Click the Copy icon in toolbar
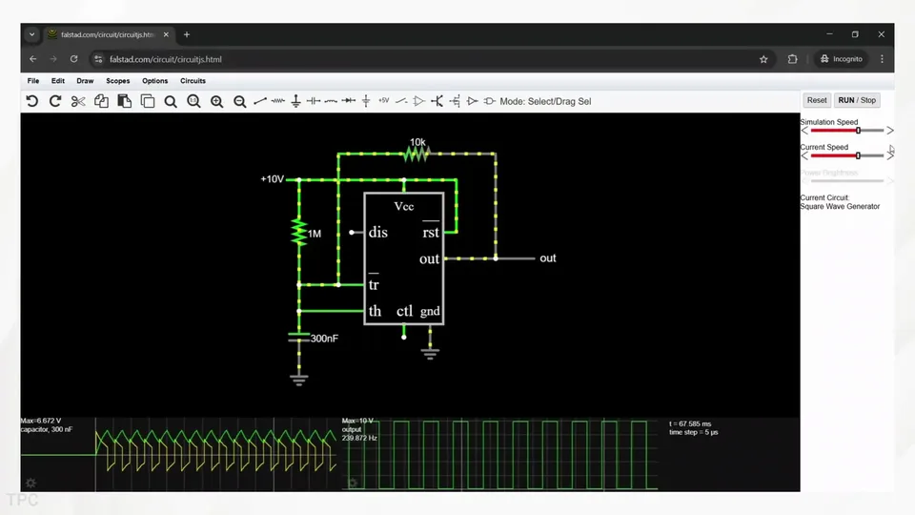This screenshot has height=515, width=915. 101,101
